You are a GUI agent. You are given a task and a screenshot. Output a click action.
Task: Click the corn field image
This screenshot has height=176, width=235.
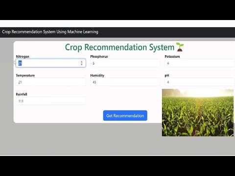tap(198, 112)
